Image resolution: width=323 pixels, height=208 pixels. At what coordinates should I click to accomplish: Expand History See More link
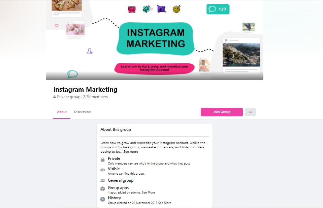tap(165, 203)
